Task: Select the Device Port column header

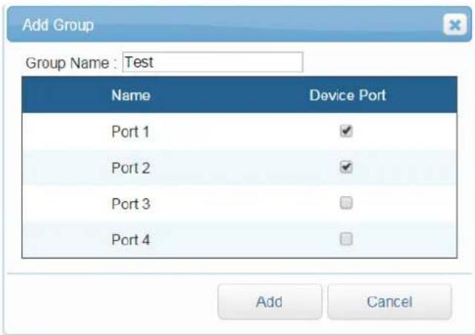Action: pyautogui.click(x=348, y=95)
